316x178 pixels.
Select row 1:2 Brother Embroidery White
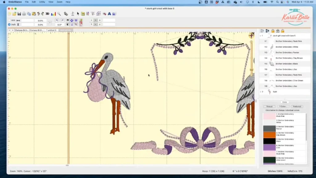285,47
